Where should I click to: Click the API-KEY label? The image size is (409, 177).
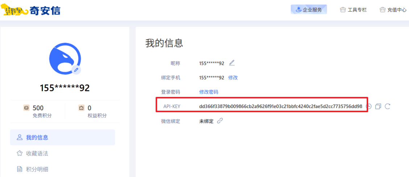[x=172, y=107]
